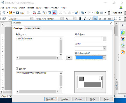Open the Window menu
126x103 pixels.
[x=55, y=8]
